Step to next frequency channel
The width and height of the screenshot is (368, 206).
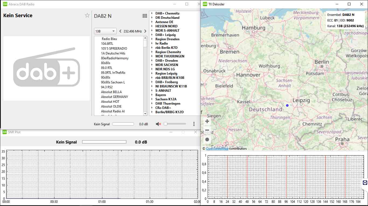[x=145, y=31]
